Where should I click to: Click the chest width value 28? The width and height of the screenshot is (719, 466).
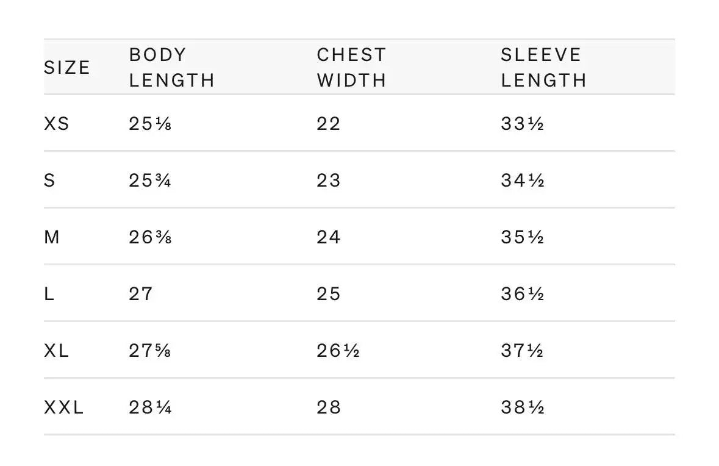329,407
